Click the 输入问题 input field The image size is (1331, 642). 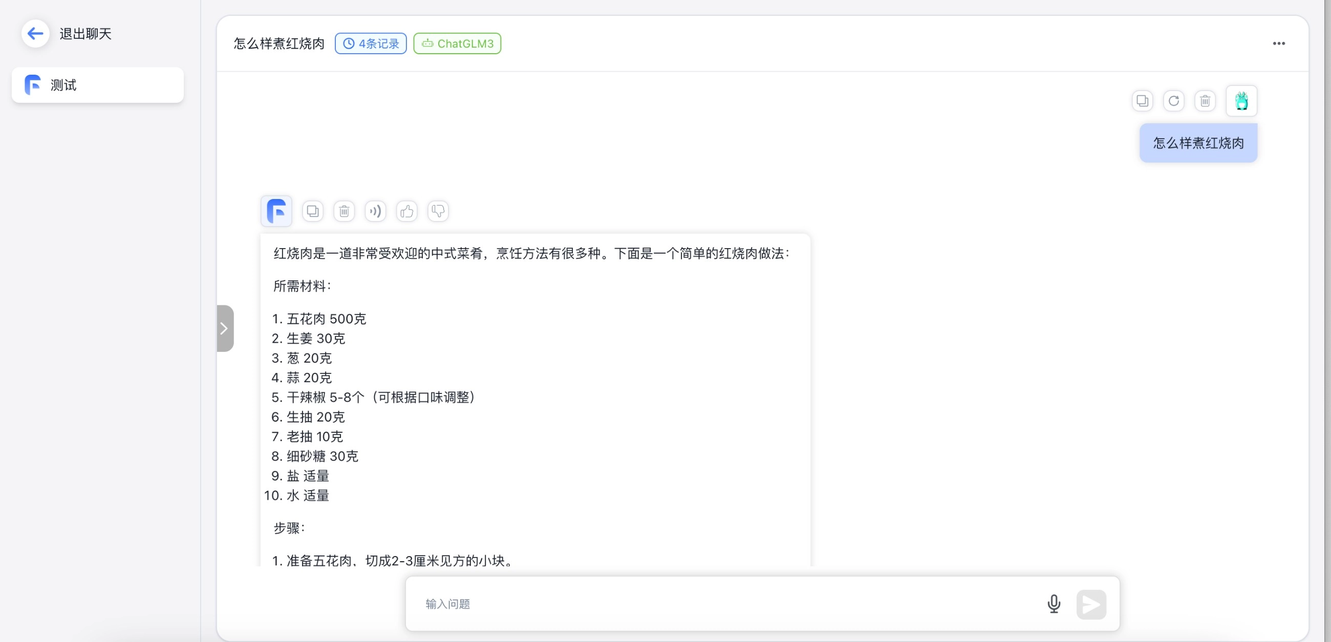click(723, 603)
